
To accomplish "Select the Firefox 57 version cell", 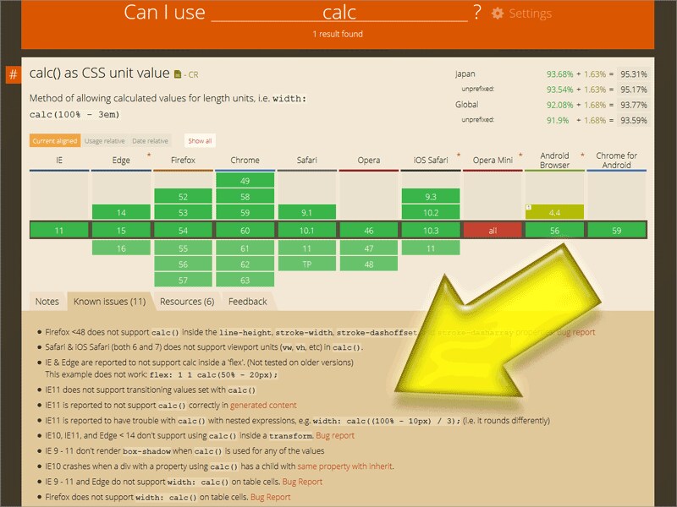I will [183, 280].
